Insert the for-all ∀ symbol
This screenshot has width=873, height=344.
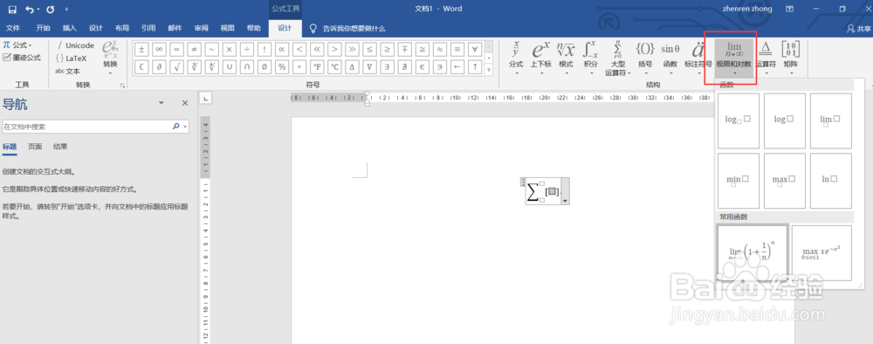click(474, 49)
